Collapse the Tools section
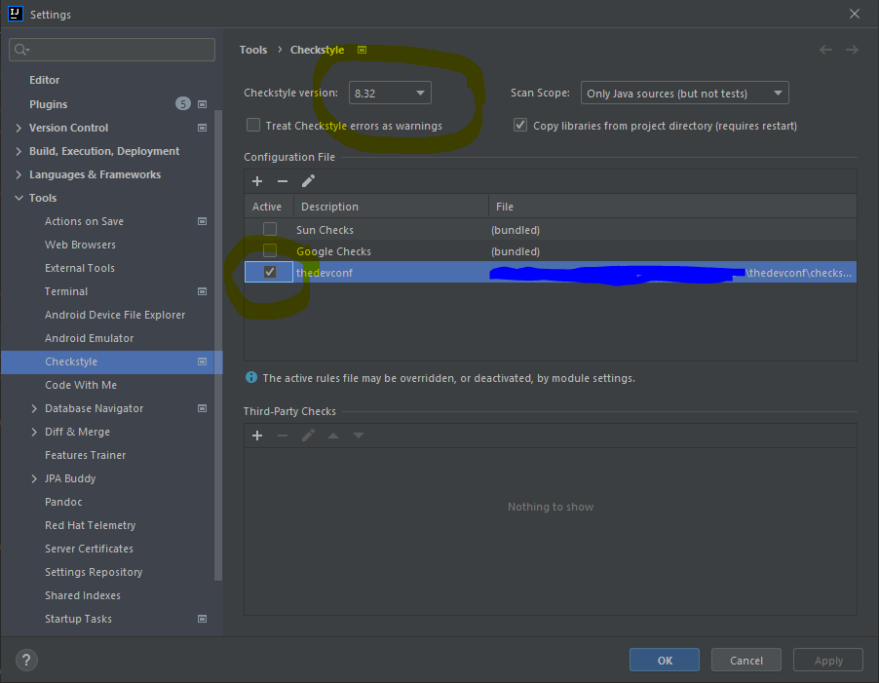This screenshot has width=879, height=683. click(x=19, y=198)
